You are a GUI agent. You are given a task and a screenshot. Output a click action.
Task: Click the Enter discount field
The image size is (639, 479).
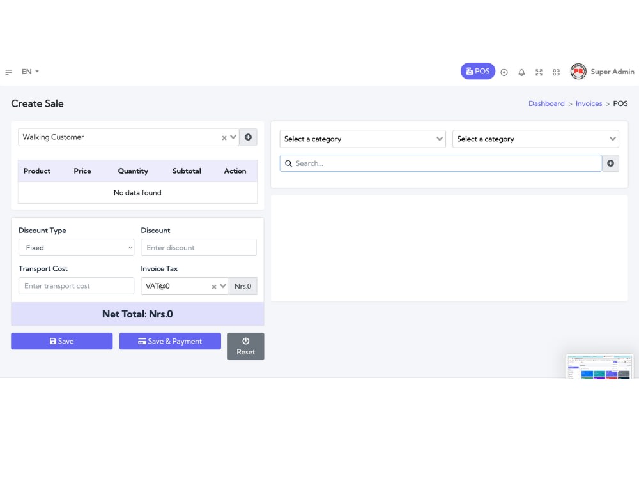tap(199, 248)
